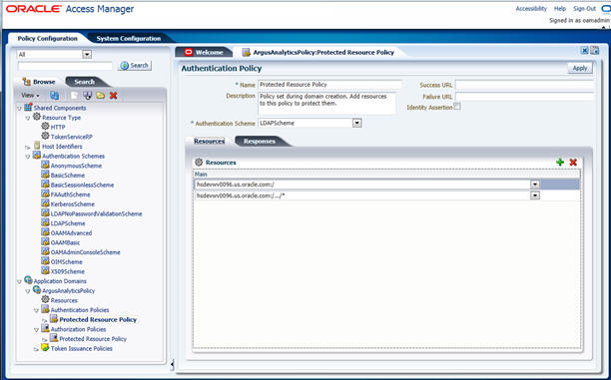Click into the Failure URL field
The image size is (611, 380).
pos(524,96)
